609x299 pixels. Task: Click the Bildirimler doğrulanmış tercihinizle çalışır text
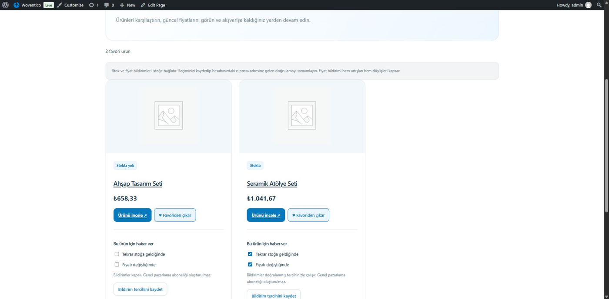coord(296,278)
